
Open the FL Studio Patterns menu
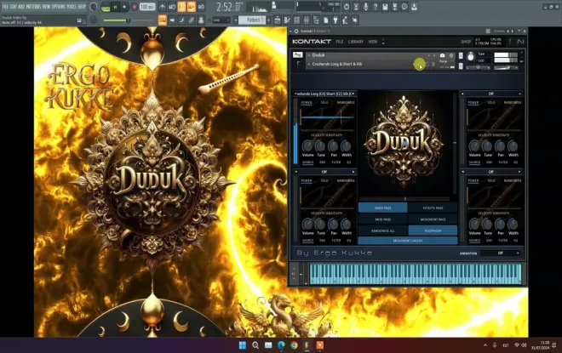pyautogui.click(x=34, y=7)
